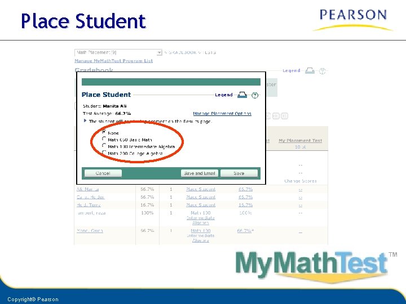
Task: Click the Save and Email button
Action: tap(200, 173)
